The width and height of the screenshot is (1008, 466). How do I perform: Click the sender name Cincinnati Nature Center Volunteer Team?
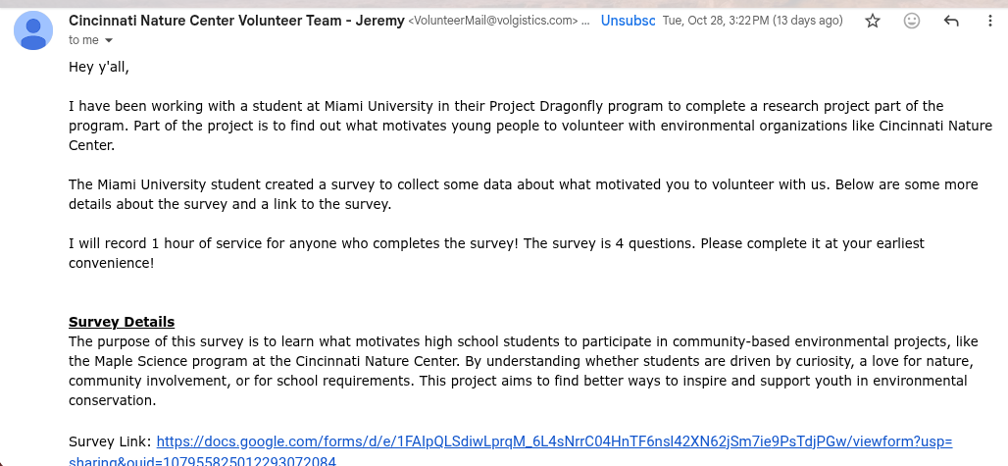point(235,21)
